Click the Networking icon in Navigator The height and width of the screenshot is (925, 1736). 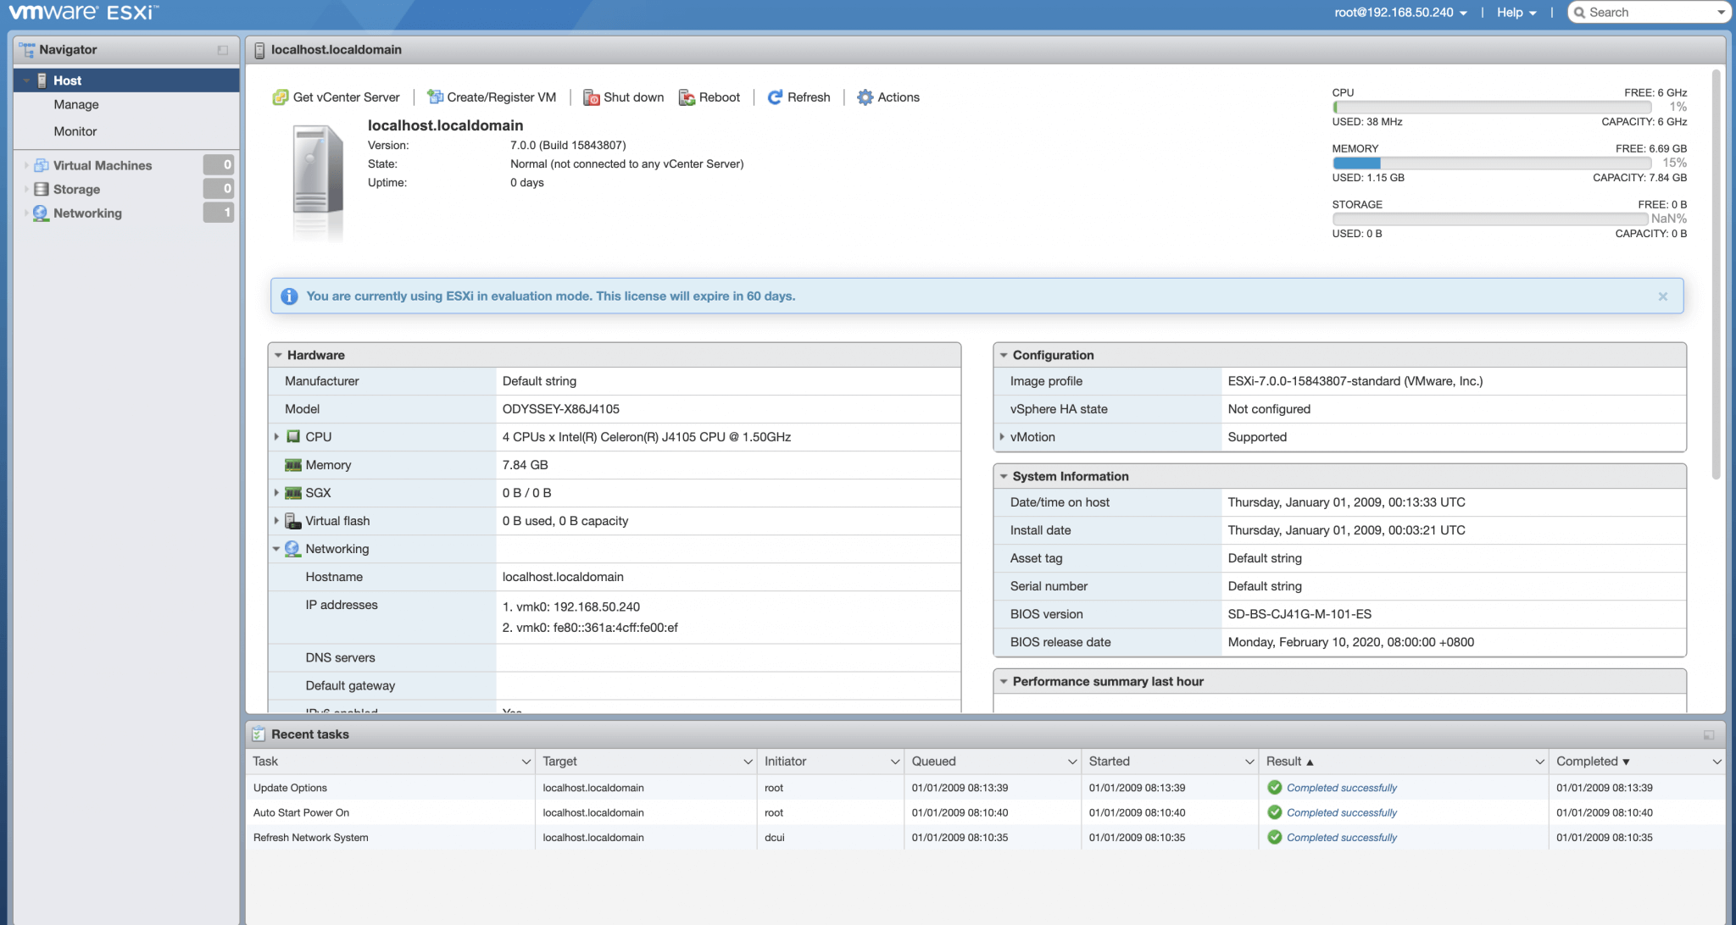[x=39, y=213]
